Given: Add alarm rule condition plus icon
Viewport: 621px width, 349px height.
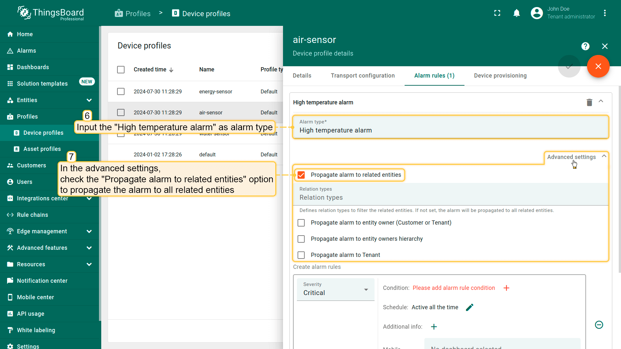Looking at the screenshot, I should click(507, 288).
